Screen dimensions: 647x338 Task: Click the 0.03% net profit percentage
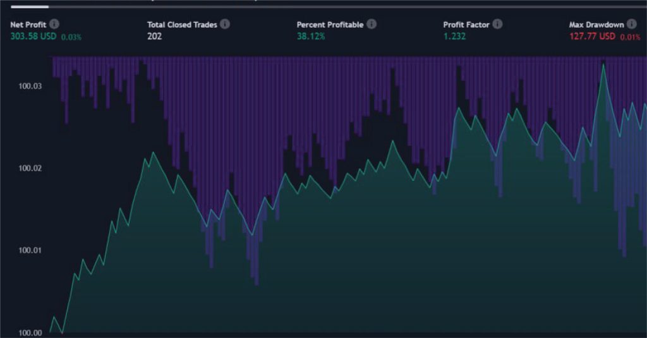71,37
